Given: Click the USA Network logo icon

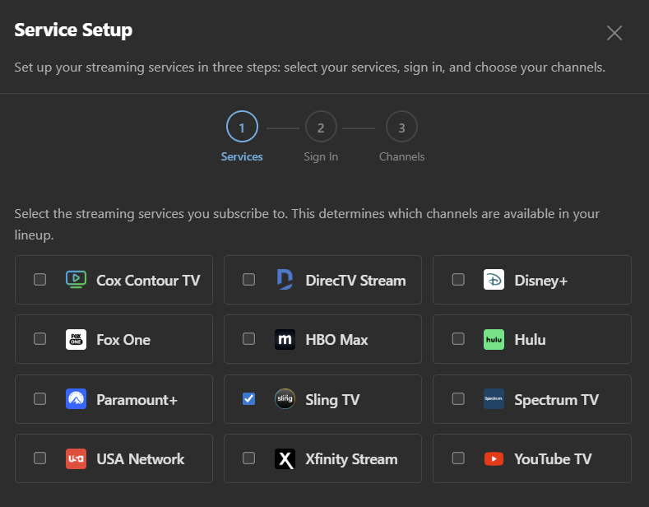Looking at the screenshot, I should tap(76, 458).
